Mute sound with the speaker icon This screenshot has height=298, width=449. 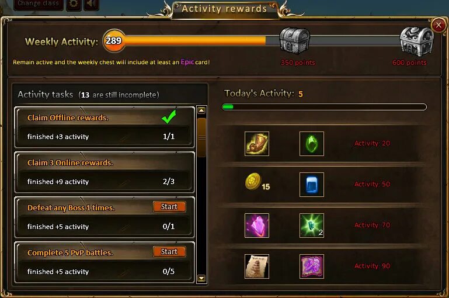click(x=91, y=4)
